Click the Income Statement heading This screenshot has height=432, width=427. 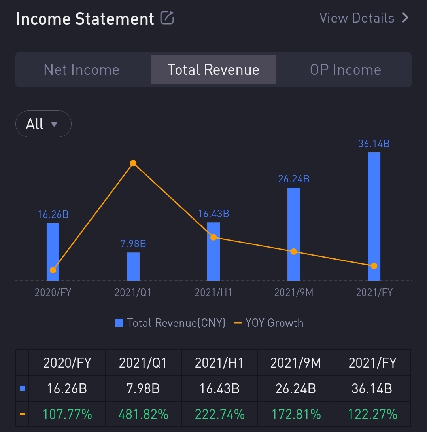point(85,19)
